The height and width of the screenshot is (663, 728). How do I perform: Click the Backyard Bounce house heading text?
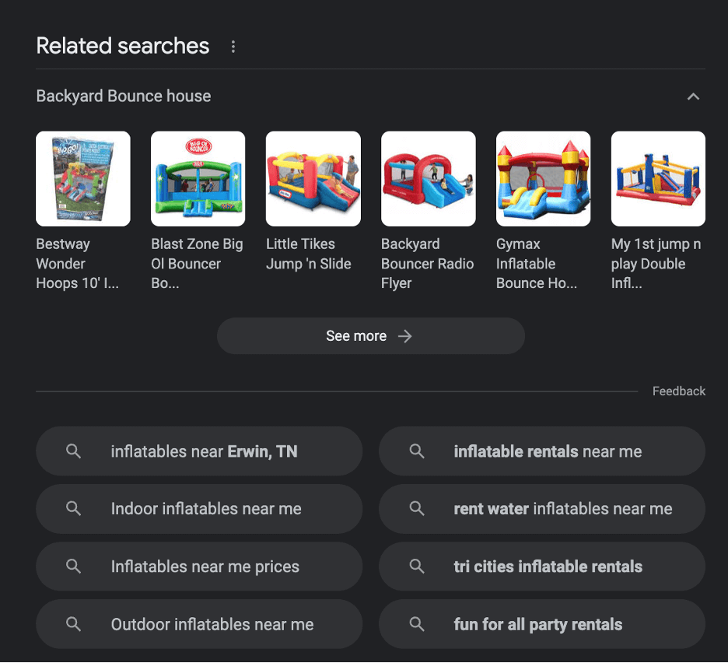(124, 96)
